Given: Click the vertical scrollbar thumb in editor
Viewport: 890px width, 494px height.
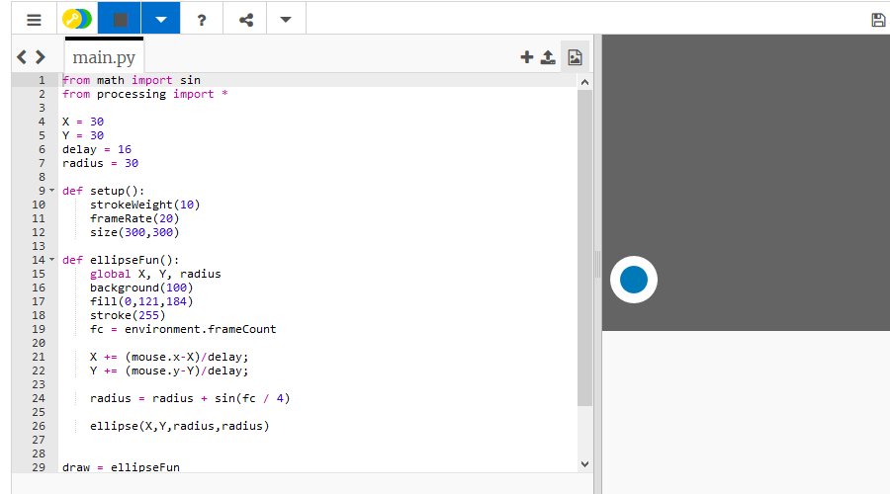Looking at the screenshot, I should tap(584, 248).
